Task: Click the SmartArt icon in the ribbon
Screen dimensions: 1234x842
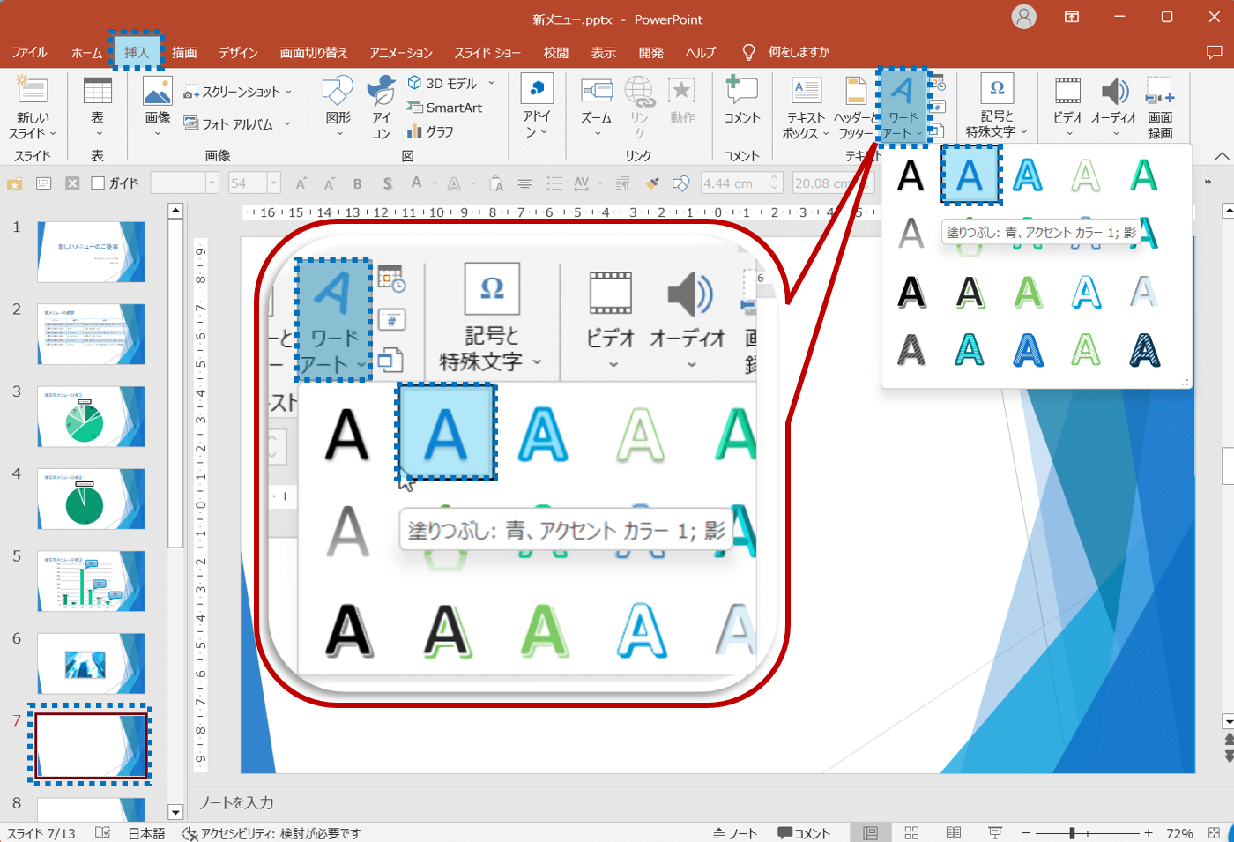Action: coord(445,108)
